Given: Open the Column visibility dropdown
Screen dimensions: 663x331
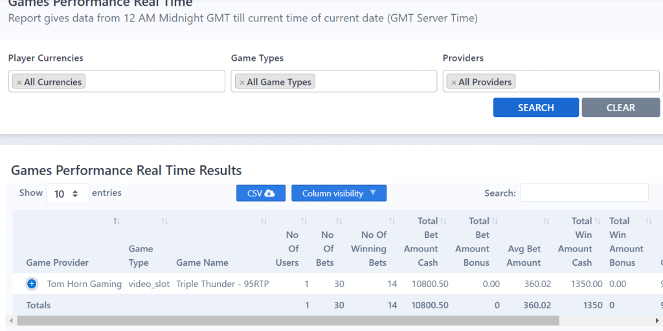Looking at the screenshot, I should point(339,193).
